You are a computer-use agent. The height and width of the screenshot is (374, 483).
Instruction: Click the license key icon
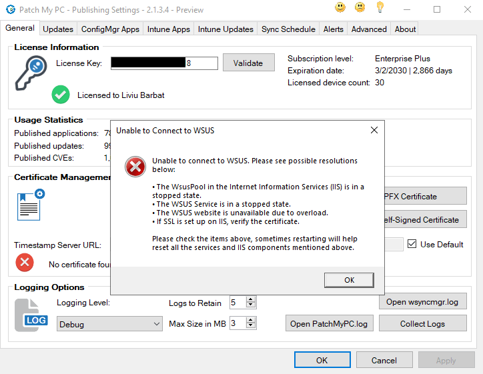[31, 73]
